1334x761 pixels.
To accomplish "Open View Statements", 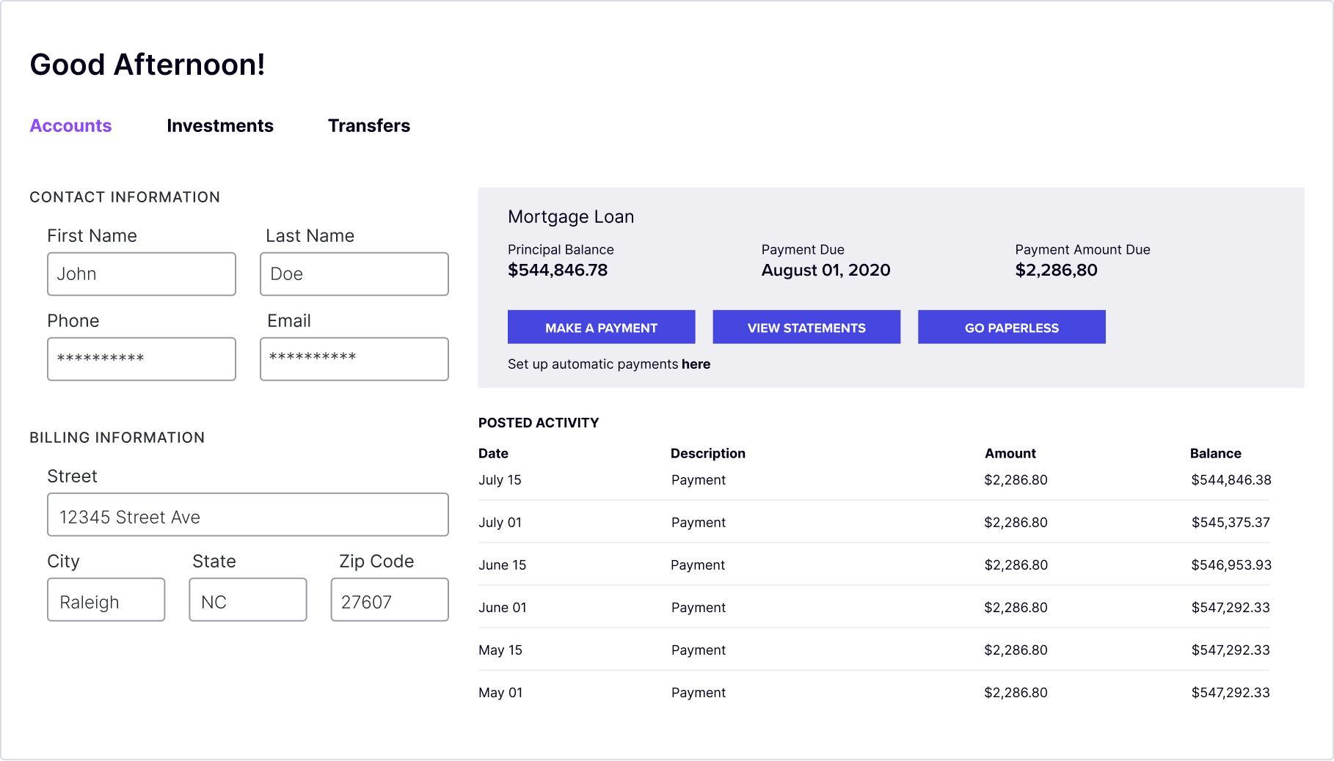I will coord(806,327).
